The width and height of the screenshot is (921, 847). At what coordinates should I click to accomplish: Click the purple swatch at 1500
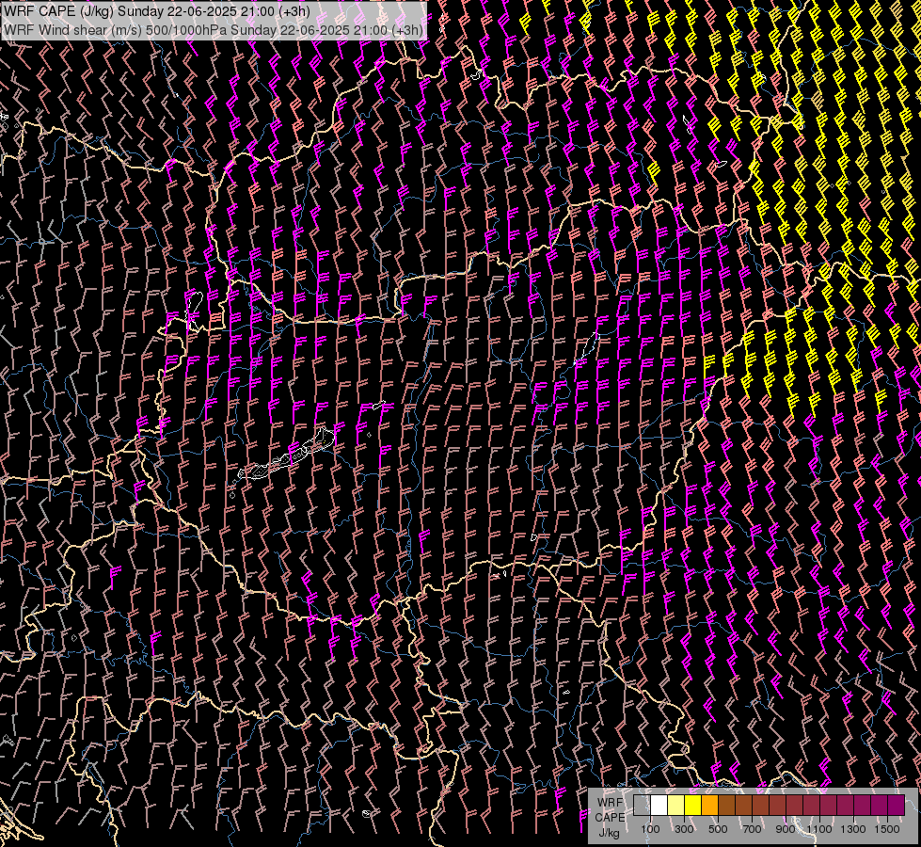896,805
